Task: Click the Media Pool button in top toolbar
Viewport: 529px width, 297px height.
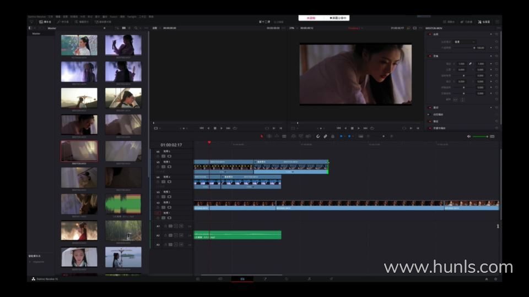Action: (45, 21)
